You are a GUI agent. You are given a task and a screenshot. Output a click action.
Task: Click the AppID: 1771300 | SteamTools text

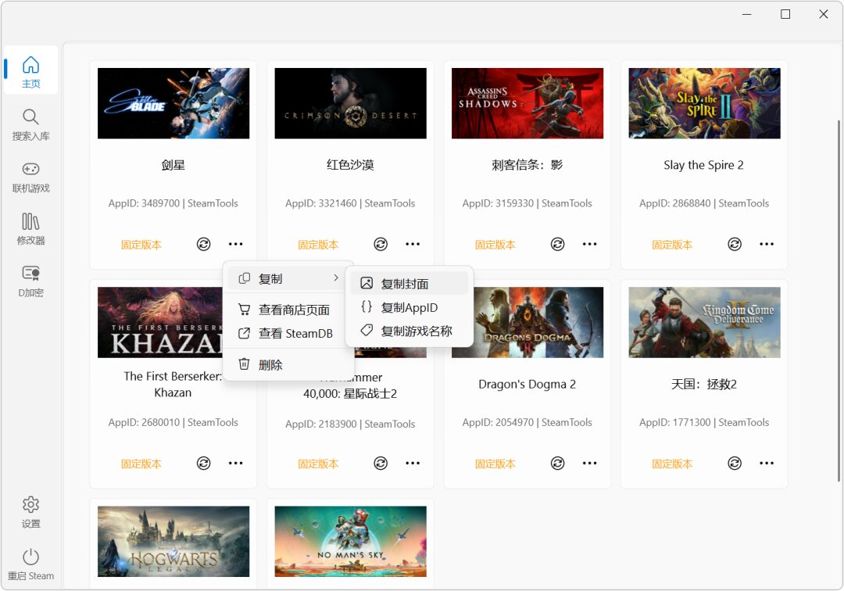pos(705,422)
